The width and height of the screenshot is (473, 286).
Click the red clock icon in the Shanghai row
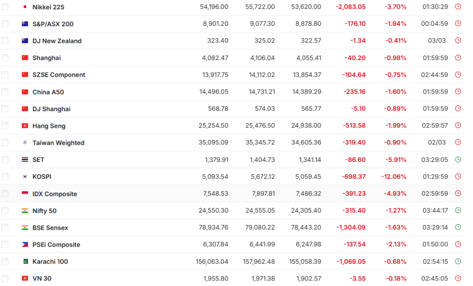point(458,58)
